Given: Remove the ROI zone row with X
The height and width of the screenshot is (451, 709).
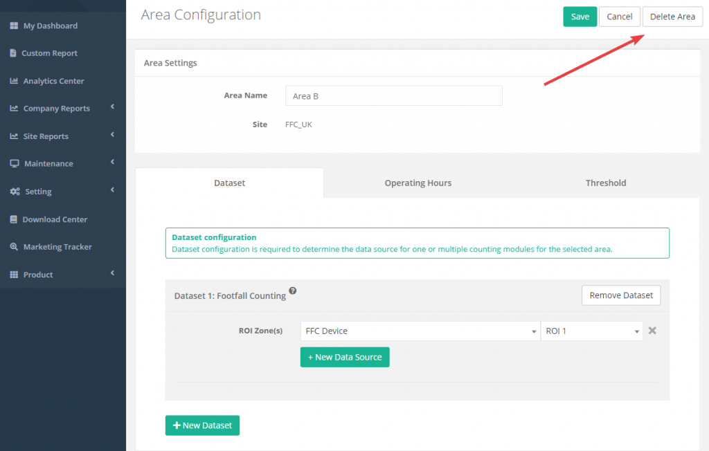Looking at the screenshot, I should [652, 331].
